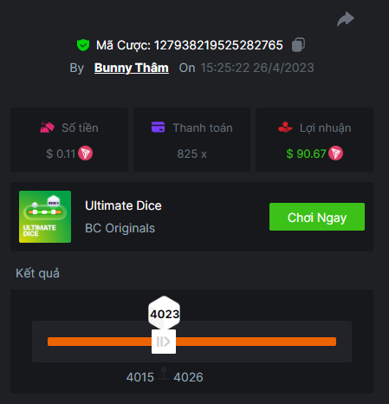Click the 4023 hexagon result marker
The height and width of the screenshot is (404, 389).
tap(165, 313)
